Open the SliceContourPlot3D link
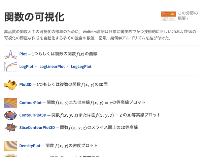Viewport: 202px width, 157px height. 37,127
